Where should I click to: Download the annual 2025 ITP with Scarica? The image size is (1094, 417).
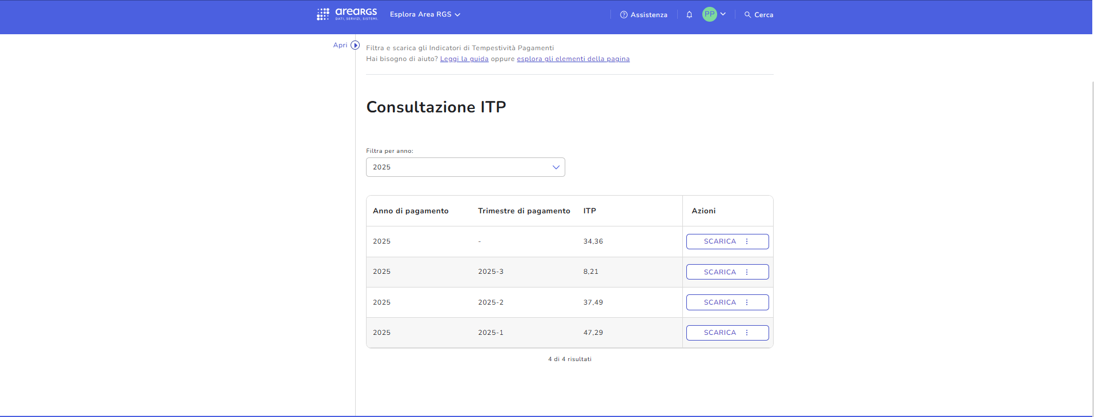pos(719,241)
